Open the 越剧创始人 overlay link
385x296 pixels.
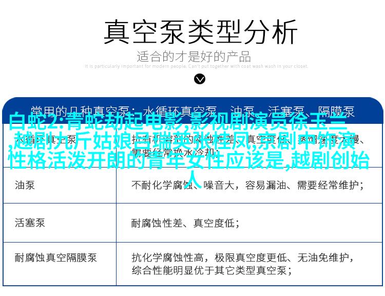329,161
